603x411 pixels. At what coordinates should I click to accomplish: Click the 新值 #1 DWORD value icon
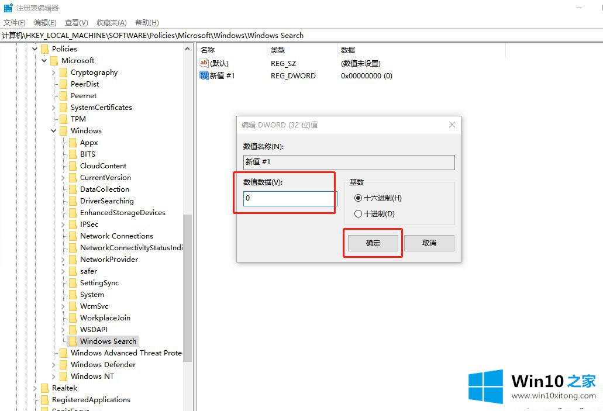[x=204, y=75]
